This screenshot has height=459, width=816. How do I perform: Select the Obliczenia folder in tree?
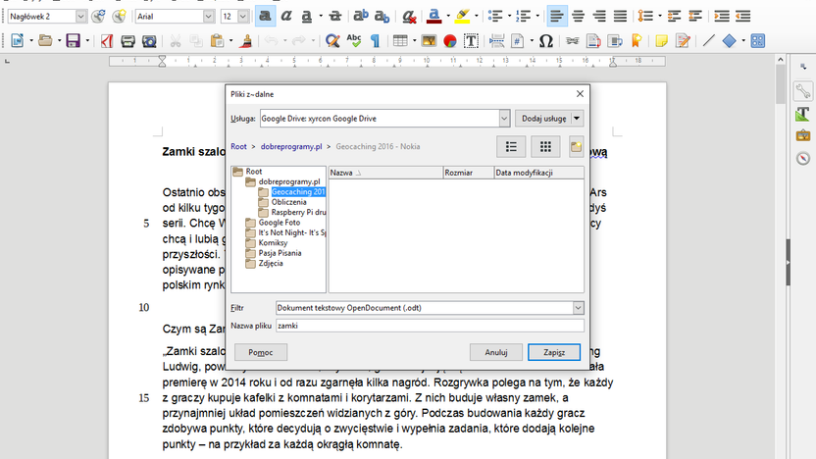point(288,202)
